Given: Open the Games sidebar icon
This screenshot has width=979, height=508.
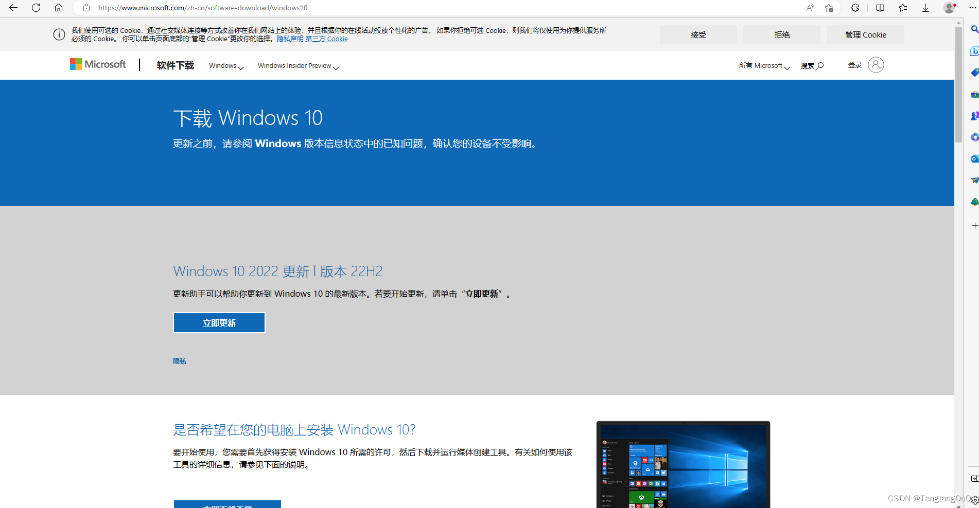Looking at the screenshot, I should coord(974,116).
